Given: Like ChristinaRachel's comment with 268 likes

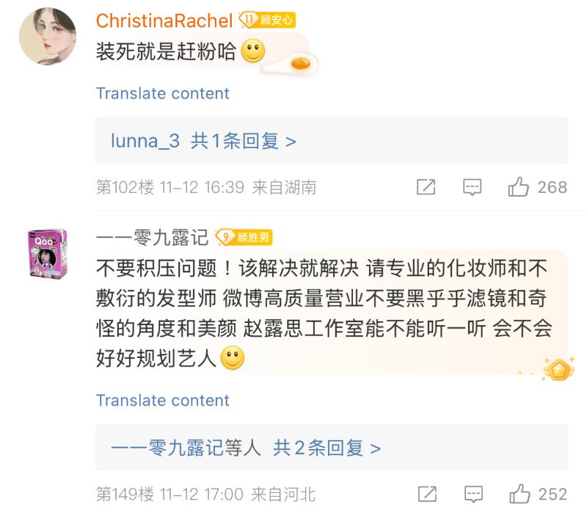Looking at the screenshot, I should click(x=519, y=187).
